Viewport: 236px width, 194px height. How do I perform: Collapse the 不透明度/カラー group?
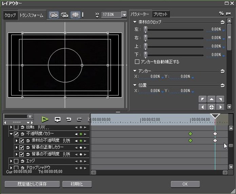11,134
